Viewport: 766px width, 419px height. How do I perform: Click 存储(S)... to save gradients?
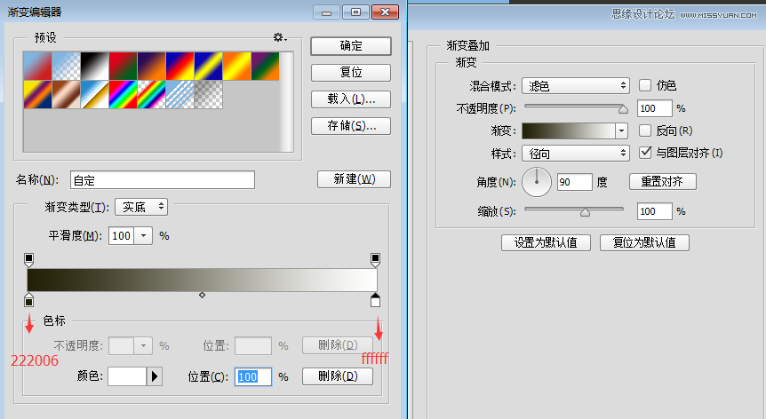tap(351, 126)
